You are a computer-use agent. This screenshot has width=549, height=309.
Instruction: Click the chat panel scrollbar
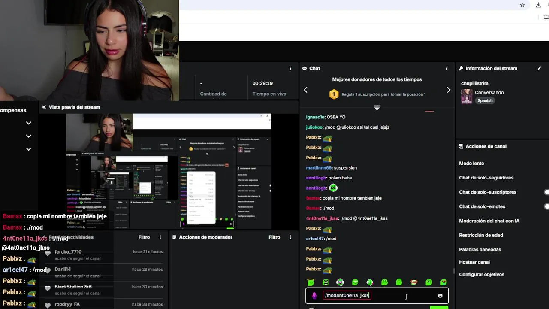click(x=454, y=271)
